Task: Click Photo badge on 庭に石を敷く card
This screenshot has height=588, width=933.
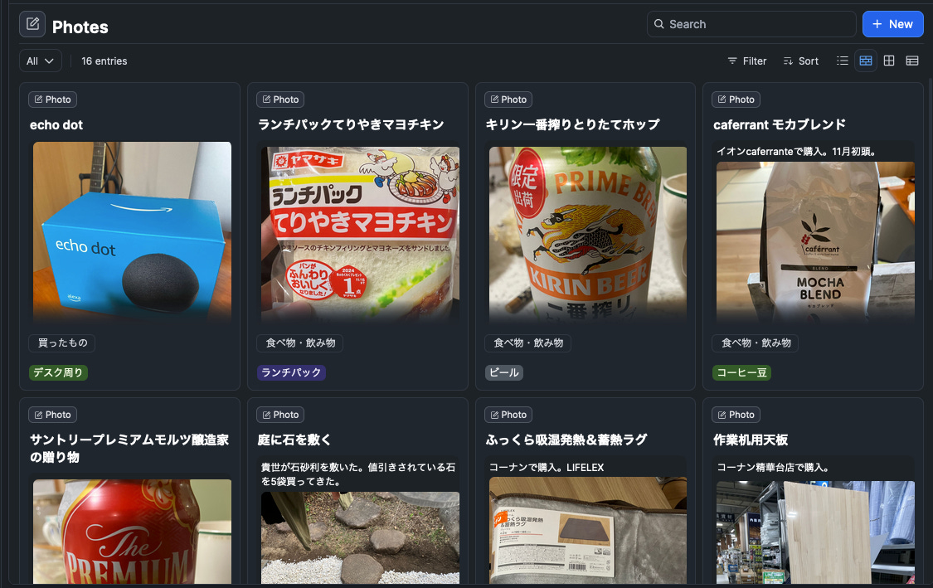Action: point(280,415)
